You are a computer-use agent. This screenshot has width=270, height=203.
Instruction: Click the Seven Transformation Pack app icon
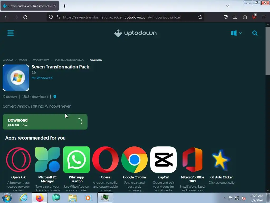click(x=16, y=78)
